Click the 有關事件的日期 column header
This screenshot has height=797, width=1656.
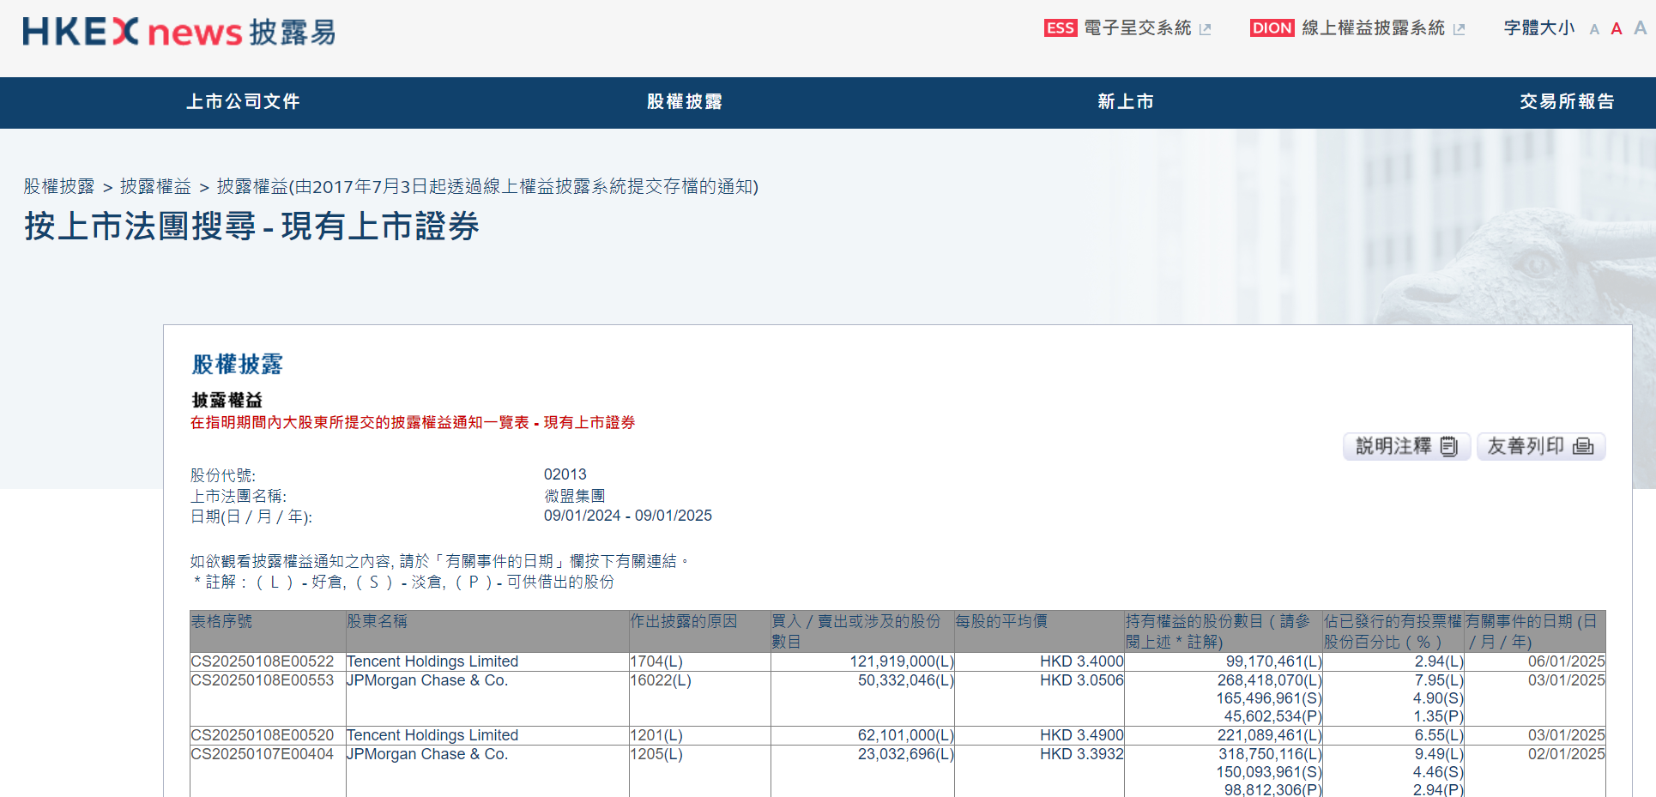[1532, 631]
